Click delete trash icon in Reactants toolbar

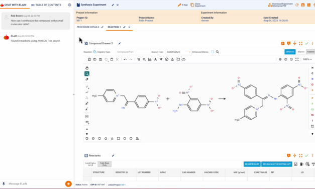[301, 164]
